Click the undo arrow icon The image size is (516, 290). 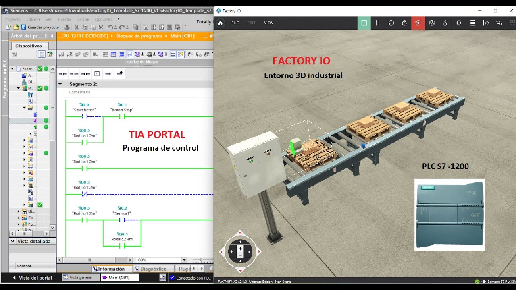(x=109, y=27)
